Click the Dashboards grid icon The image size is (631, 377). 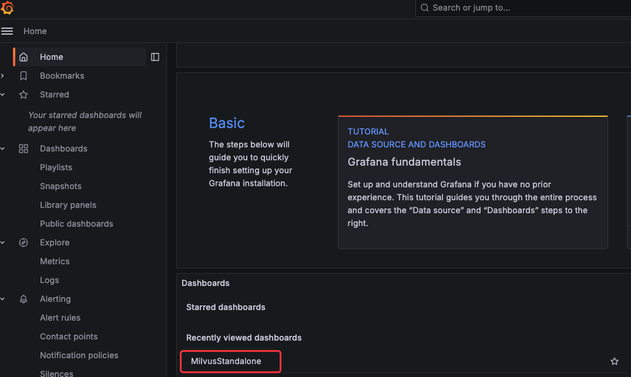(24, 149)
